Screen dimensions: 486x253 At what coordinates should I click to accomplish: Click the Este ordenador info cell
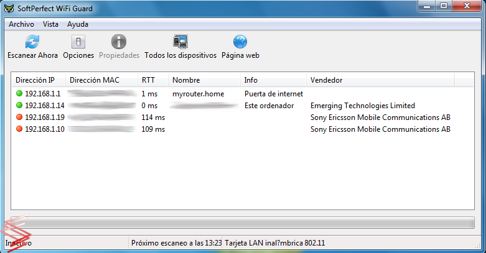pyautogui.click(x=269, y=106)
